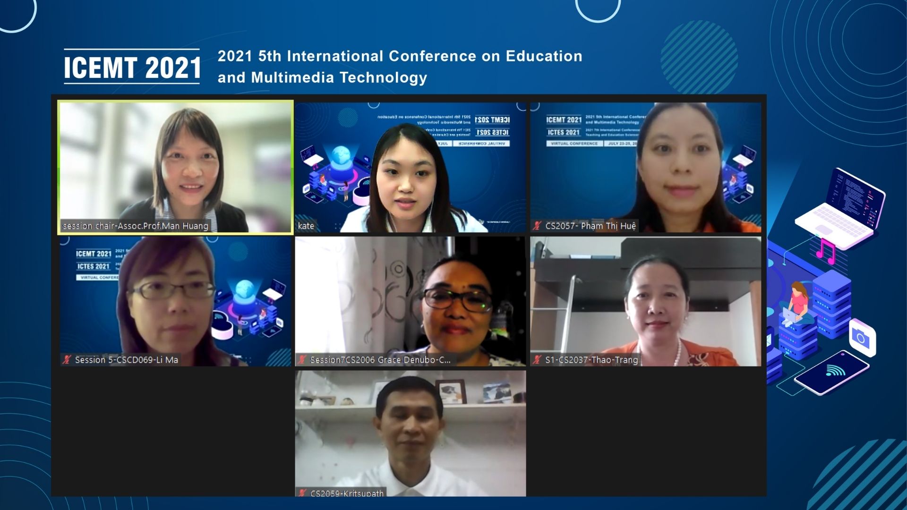
Task: Click muted microphone icon beside S1-CS2037 label
Action: 537,360
